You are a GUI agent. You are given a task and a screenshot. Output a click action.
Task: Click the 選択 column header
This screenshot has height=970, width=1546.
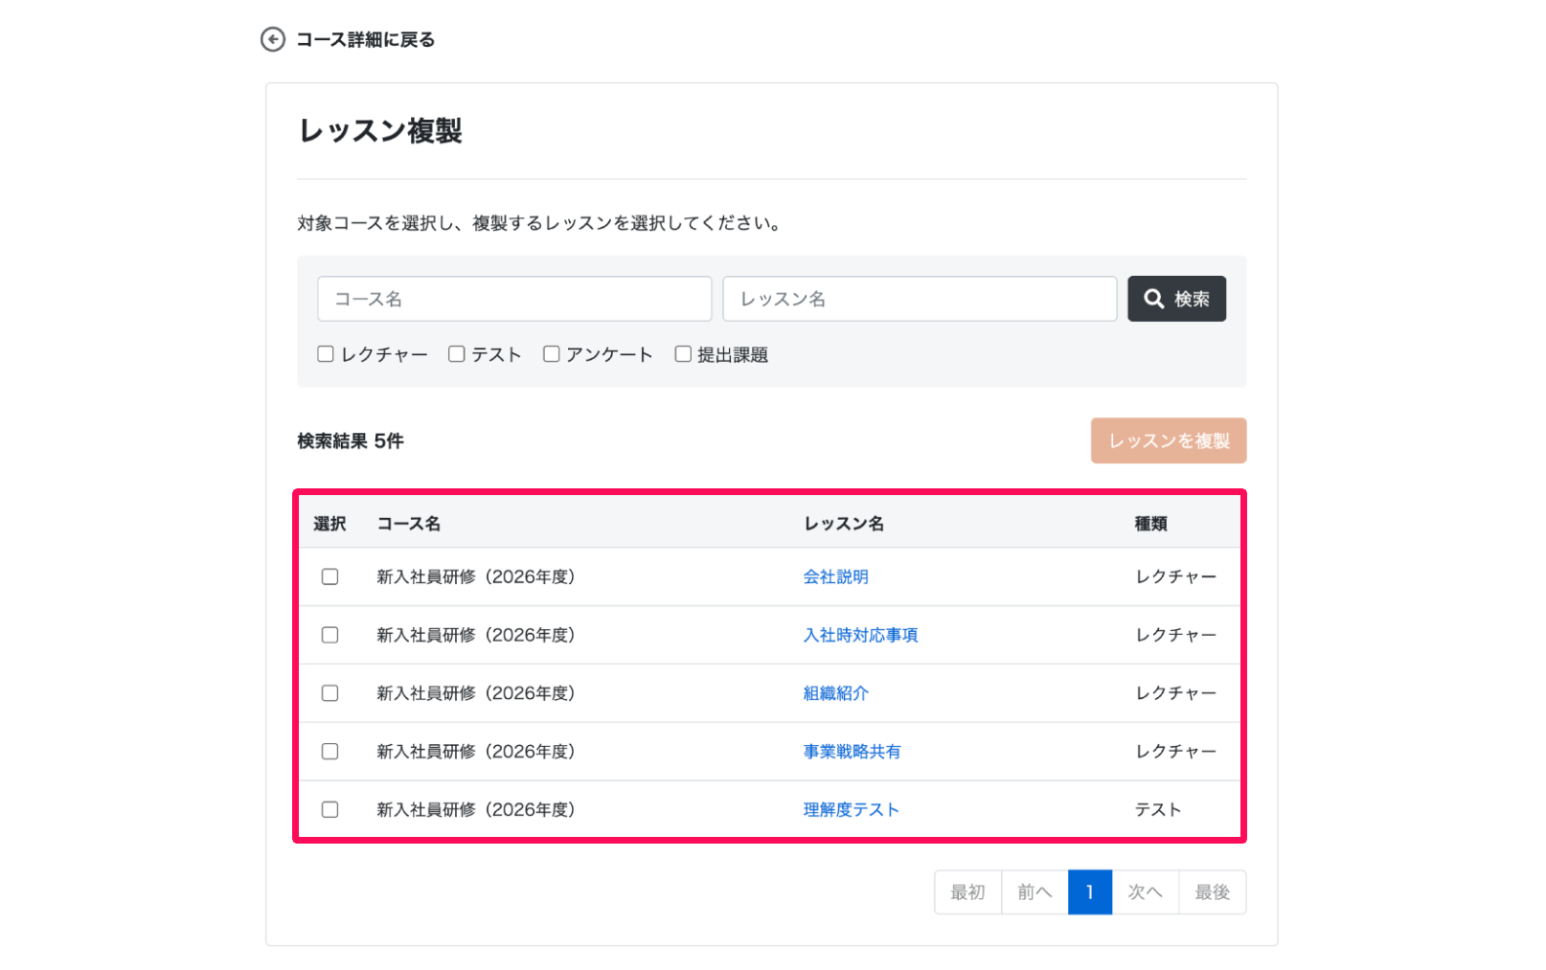point(330,524)
